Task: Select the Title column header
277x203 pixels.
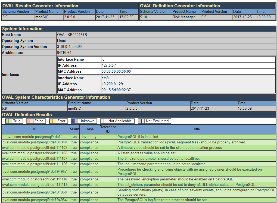Action: (197, 129)
